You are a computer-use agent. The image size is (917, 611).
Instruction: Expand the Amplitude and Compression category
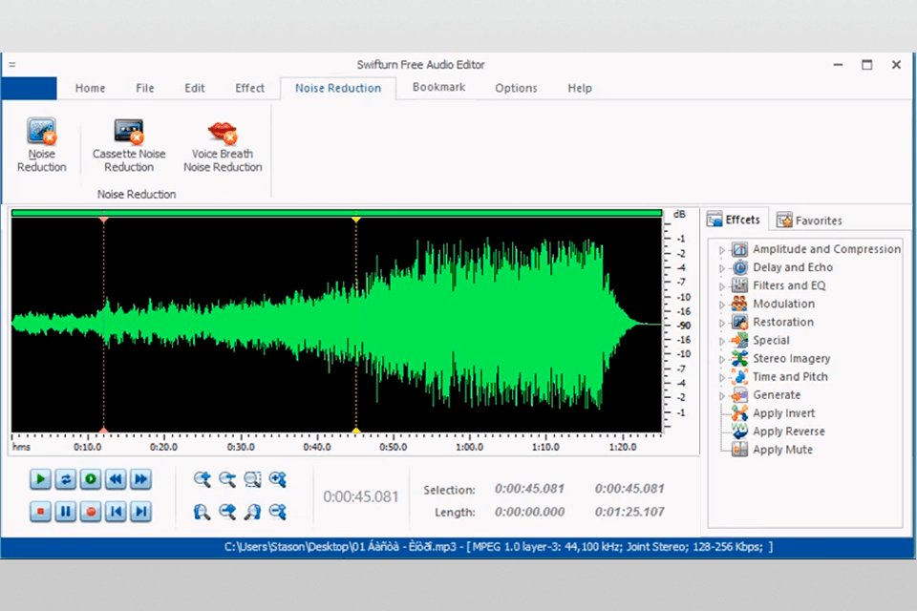coord(722,250)
